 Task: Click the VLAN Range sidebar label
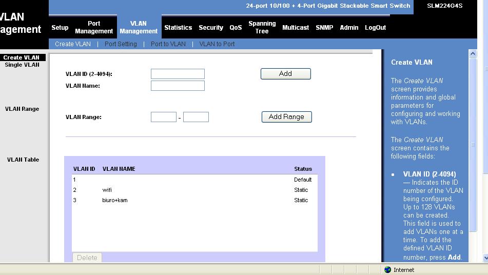point(22,109)
